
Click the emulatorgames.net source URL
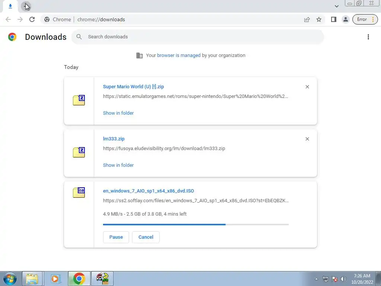pos(195,96)
